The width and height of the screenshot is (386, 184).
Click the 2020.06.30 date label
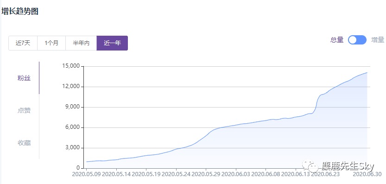tap(367, 174)
